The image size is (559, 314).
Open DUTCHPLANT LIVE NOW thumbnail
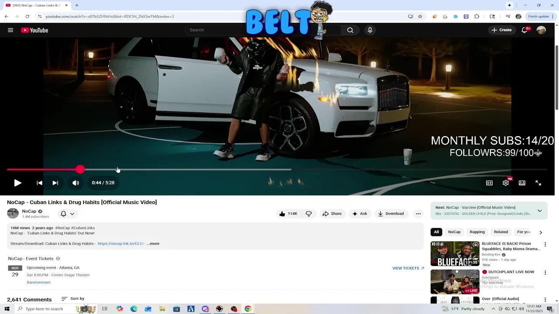tap(455, 282)
